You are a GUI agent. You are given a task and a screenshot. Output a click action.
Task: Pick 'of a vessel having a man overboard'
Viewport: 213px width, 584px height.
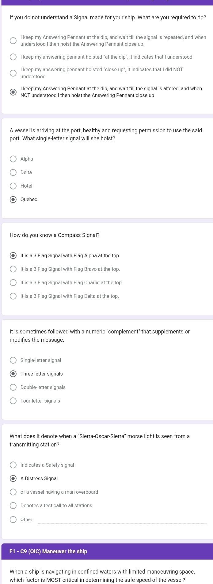click(13, 492)
